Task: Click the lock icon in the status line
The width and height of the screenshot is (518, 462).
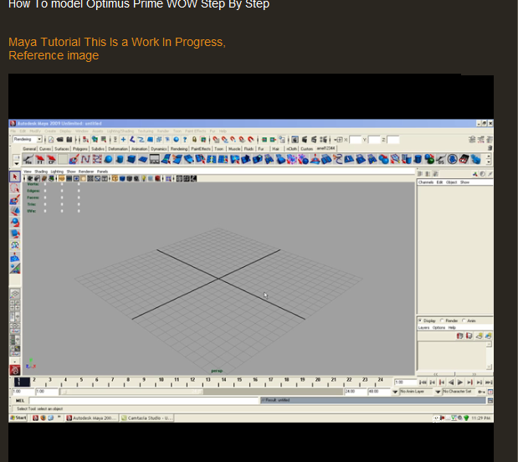Action: coord(194,140)
